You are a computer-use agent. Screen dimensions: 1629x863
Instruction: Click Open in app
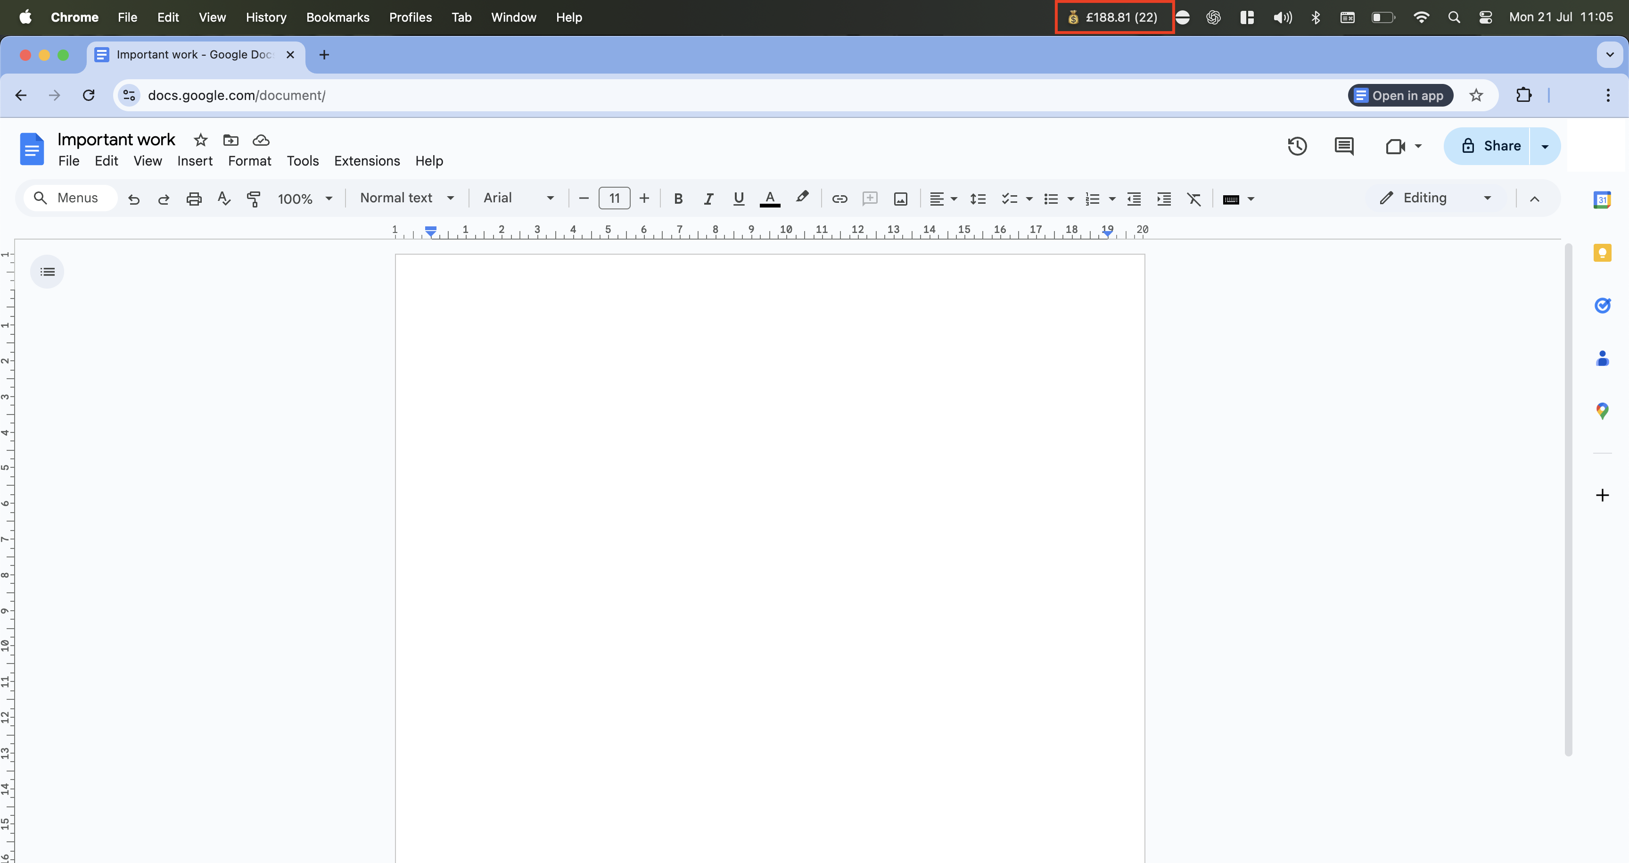click(1400, 95)
